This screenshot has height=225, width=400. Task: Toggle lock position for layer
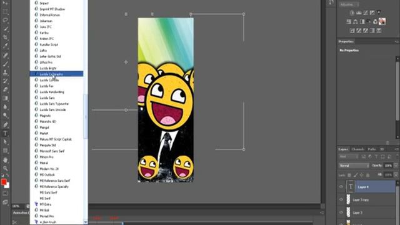click(x=361, y=175)
